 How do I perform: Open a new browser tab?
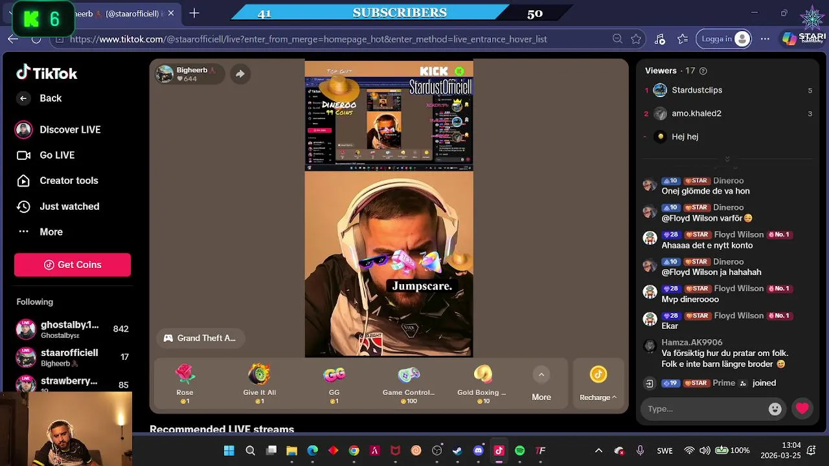194,14
